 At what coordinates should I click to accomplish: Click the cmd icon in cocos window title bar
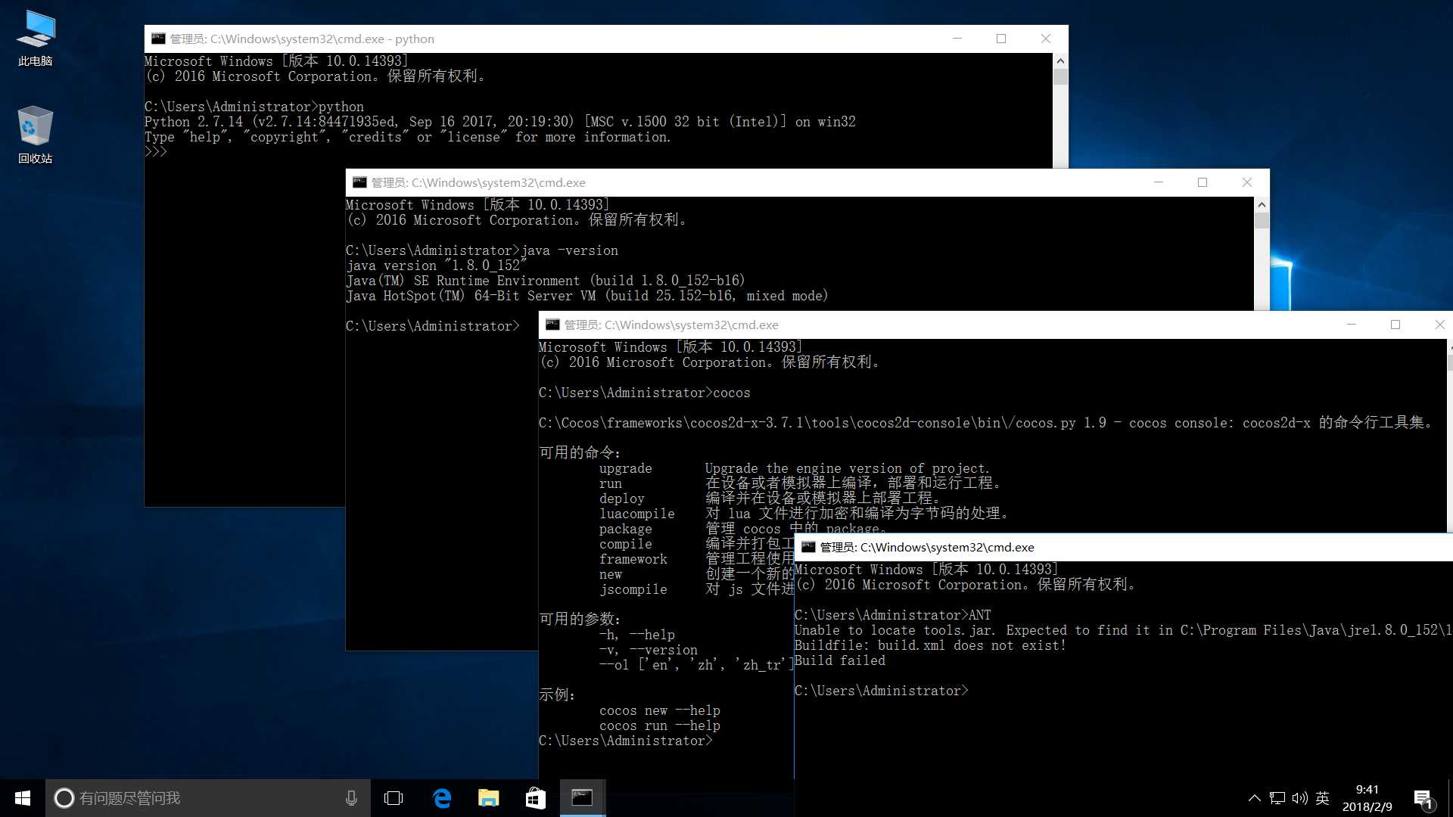click(x=552, y=325)
